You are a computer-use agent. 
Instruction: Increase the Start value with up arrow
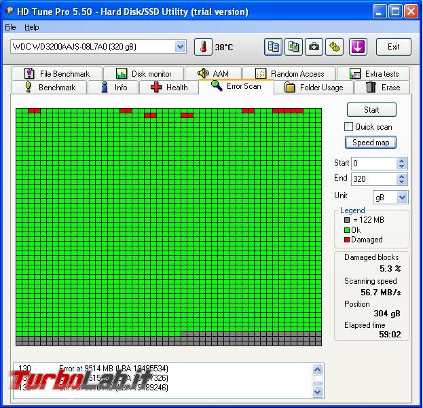point(401,161)
